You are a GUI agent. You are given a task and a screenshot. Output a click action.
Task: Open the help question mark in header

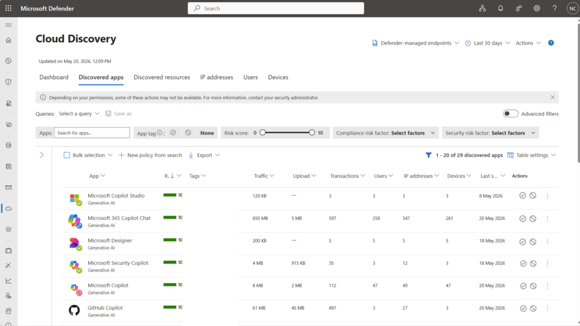(555, 8)
